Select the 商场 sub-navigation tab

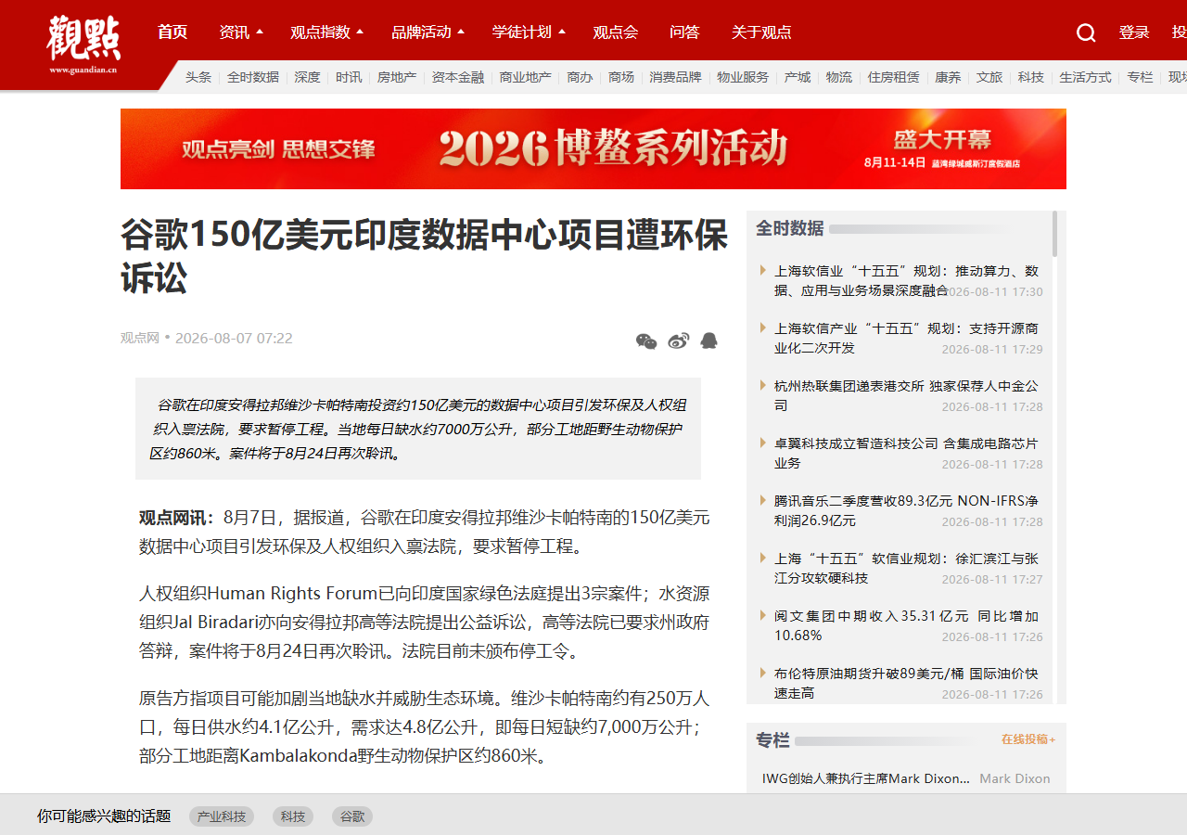coord(621,77)
